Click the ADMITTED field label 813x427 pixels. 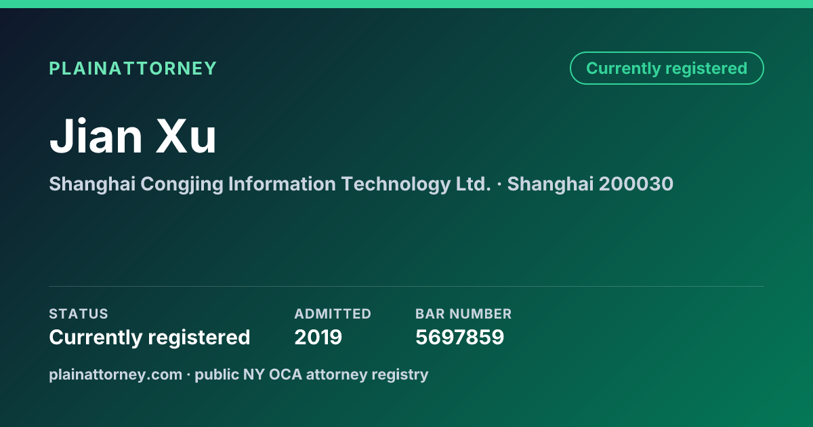tap(333, 314)
